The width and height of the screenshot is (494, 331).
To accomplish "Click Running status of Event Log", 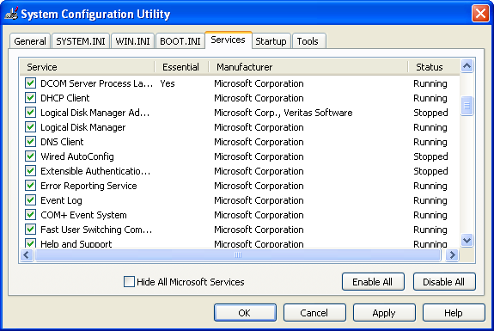I will click(x=430, y=200).
